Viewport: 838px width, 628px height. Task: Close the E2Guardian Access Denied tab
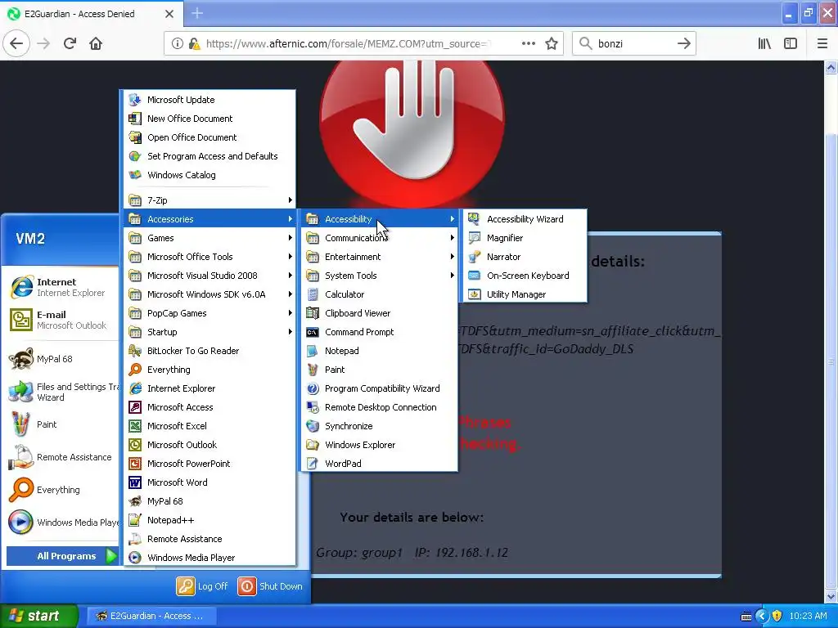click(x=169, y=14)
